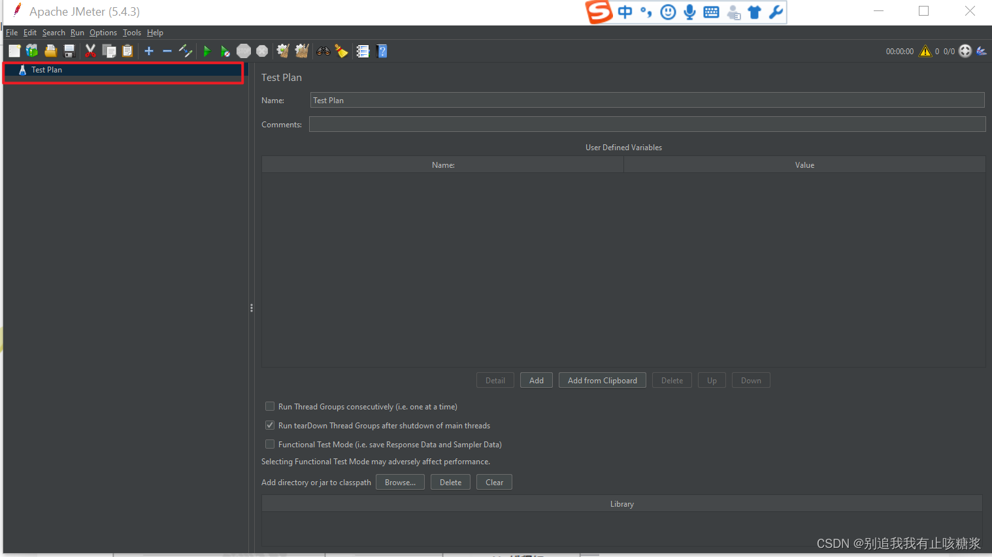Create a new test plan with New icon

[x=14, y=51]
